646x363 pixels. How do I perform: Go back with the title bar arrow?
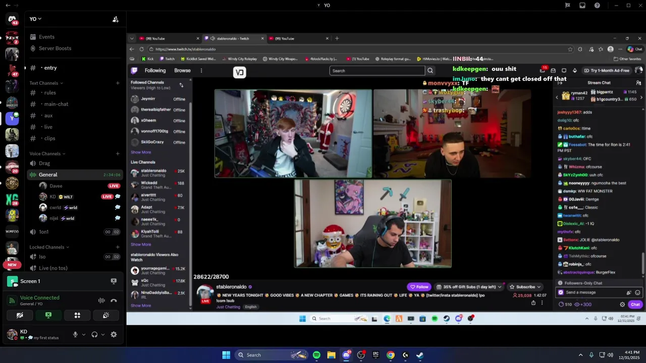(x=8, y=5)
